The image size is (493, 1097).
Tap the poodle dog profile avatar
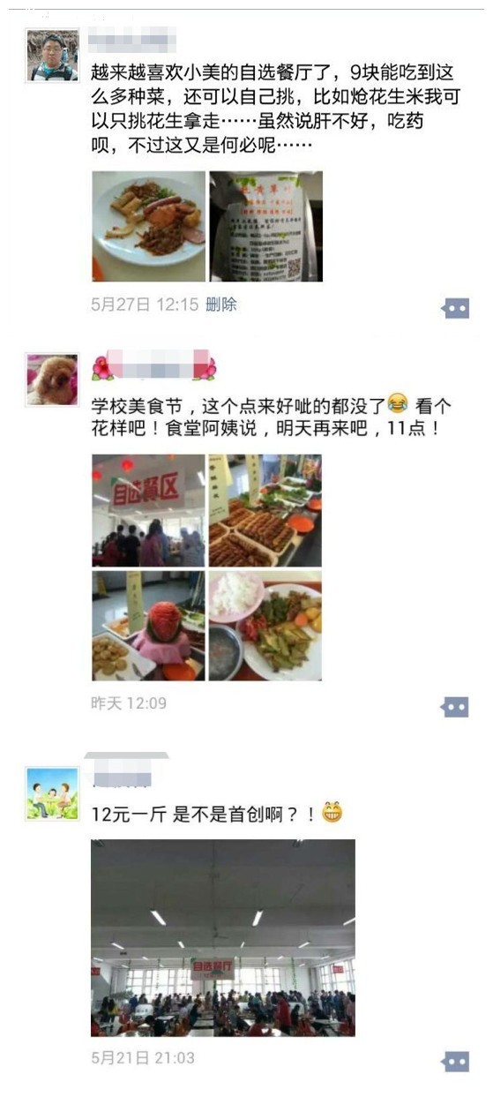(52, 380)
